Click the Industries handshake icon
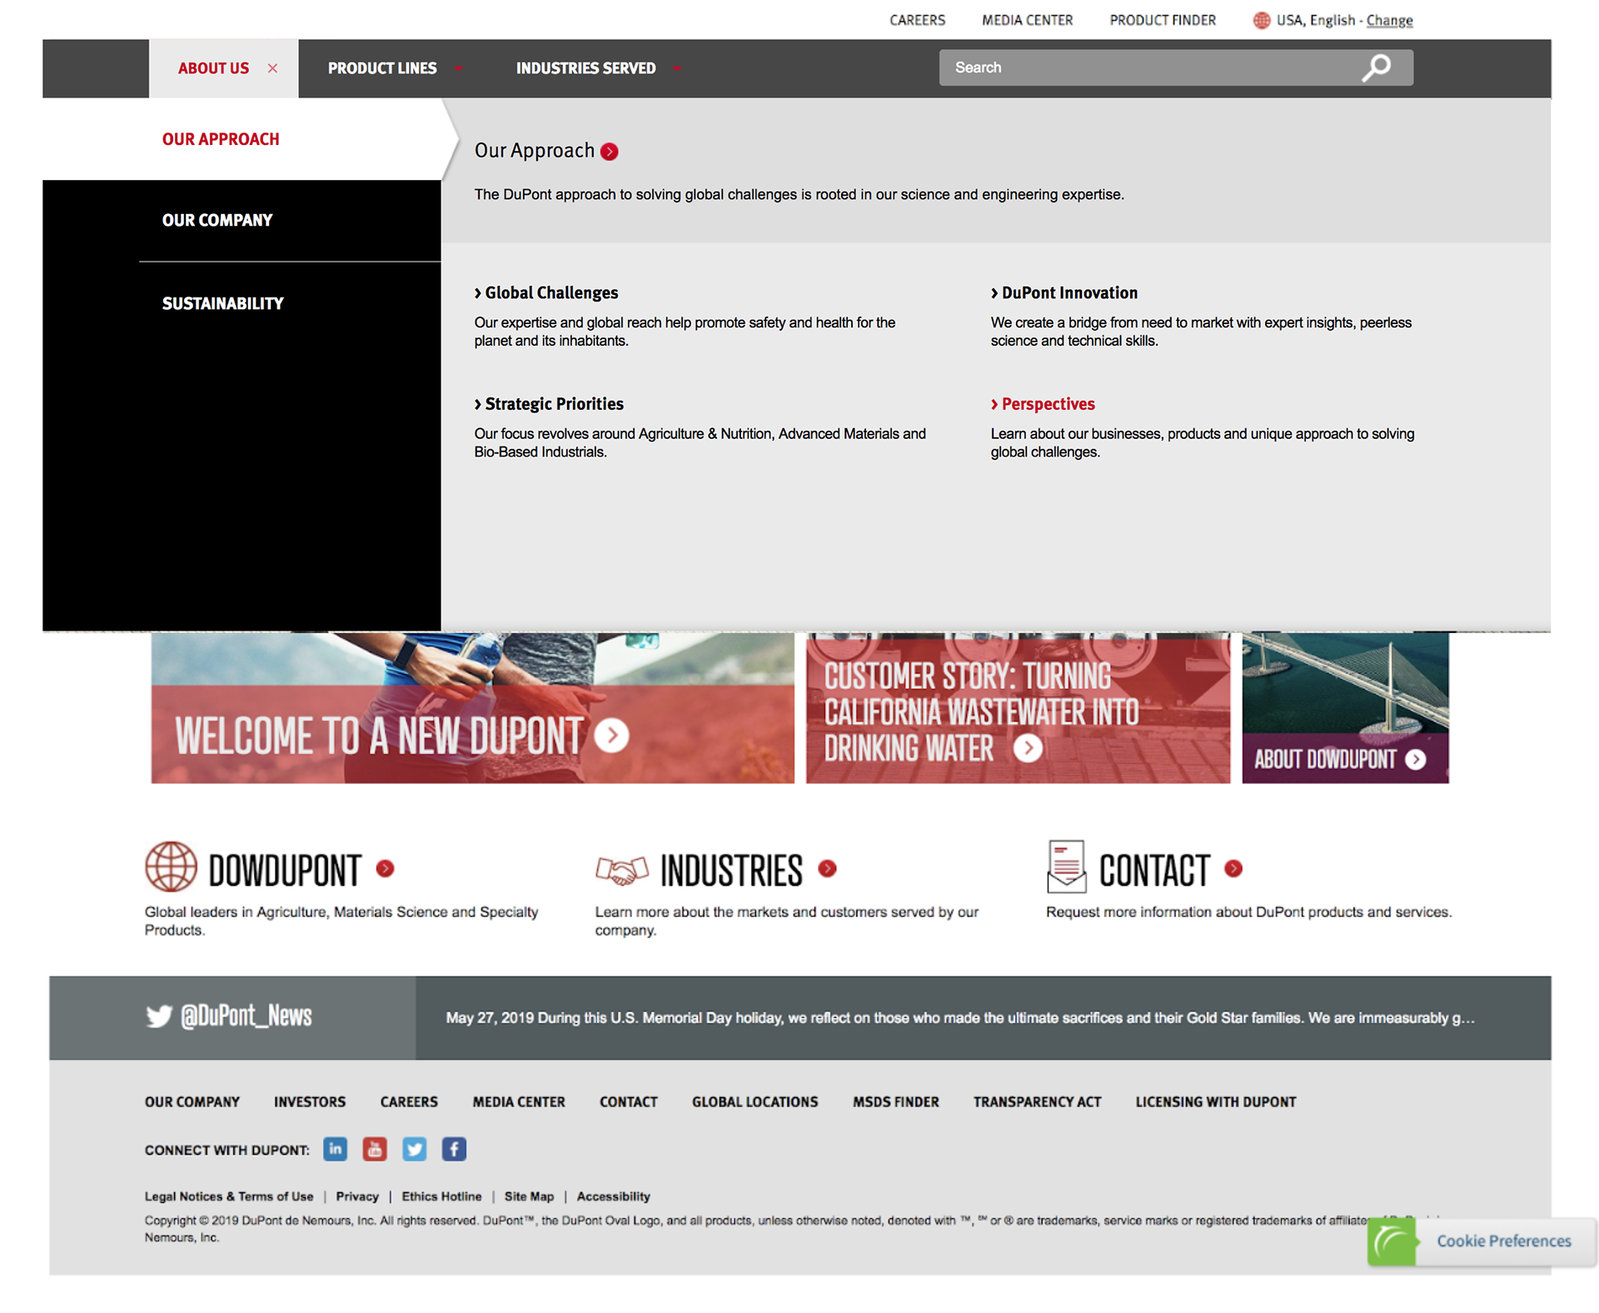This screenshot has width=1599, height=1313. (622, 870)
